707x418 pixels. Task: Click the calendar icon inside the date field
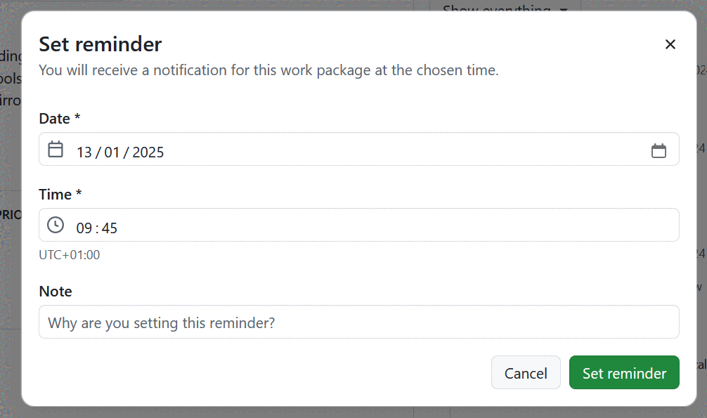[x=55, y=149]
